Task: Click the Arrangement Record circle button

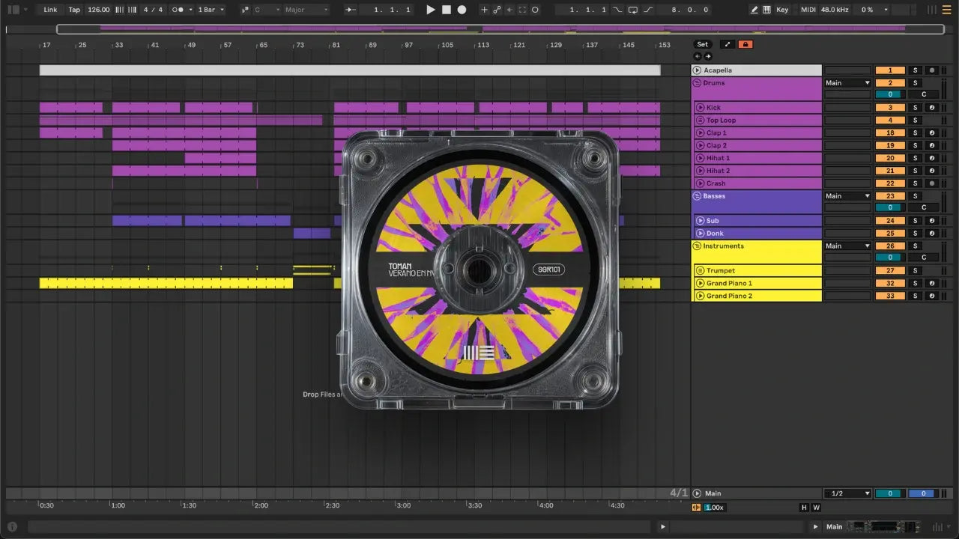Action: (462, 10)
